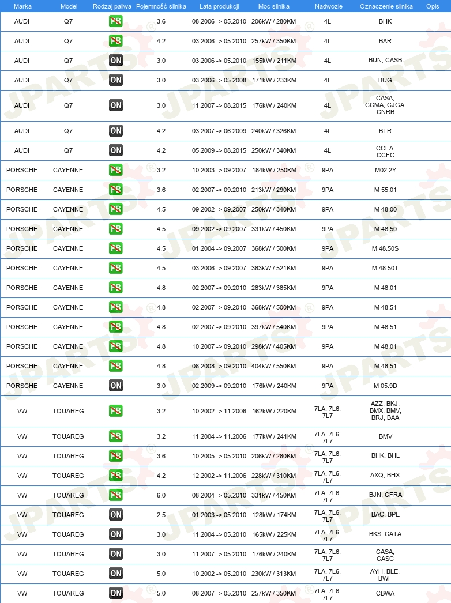Click petrol icon in Audi Q7 BHK row

(x=115, y=21)
